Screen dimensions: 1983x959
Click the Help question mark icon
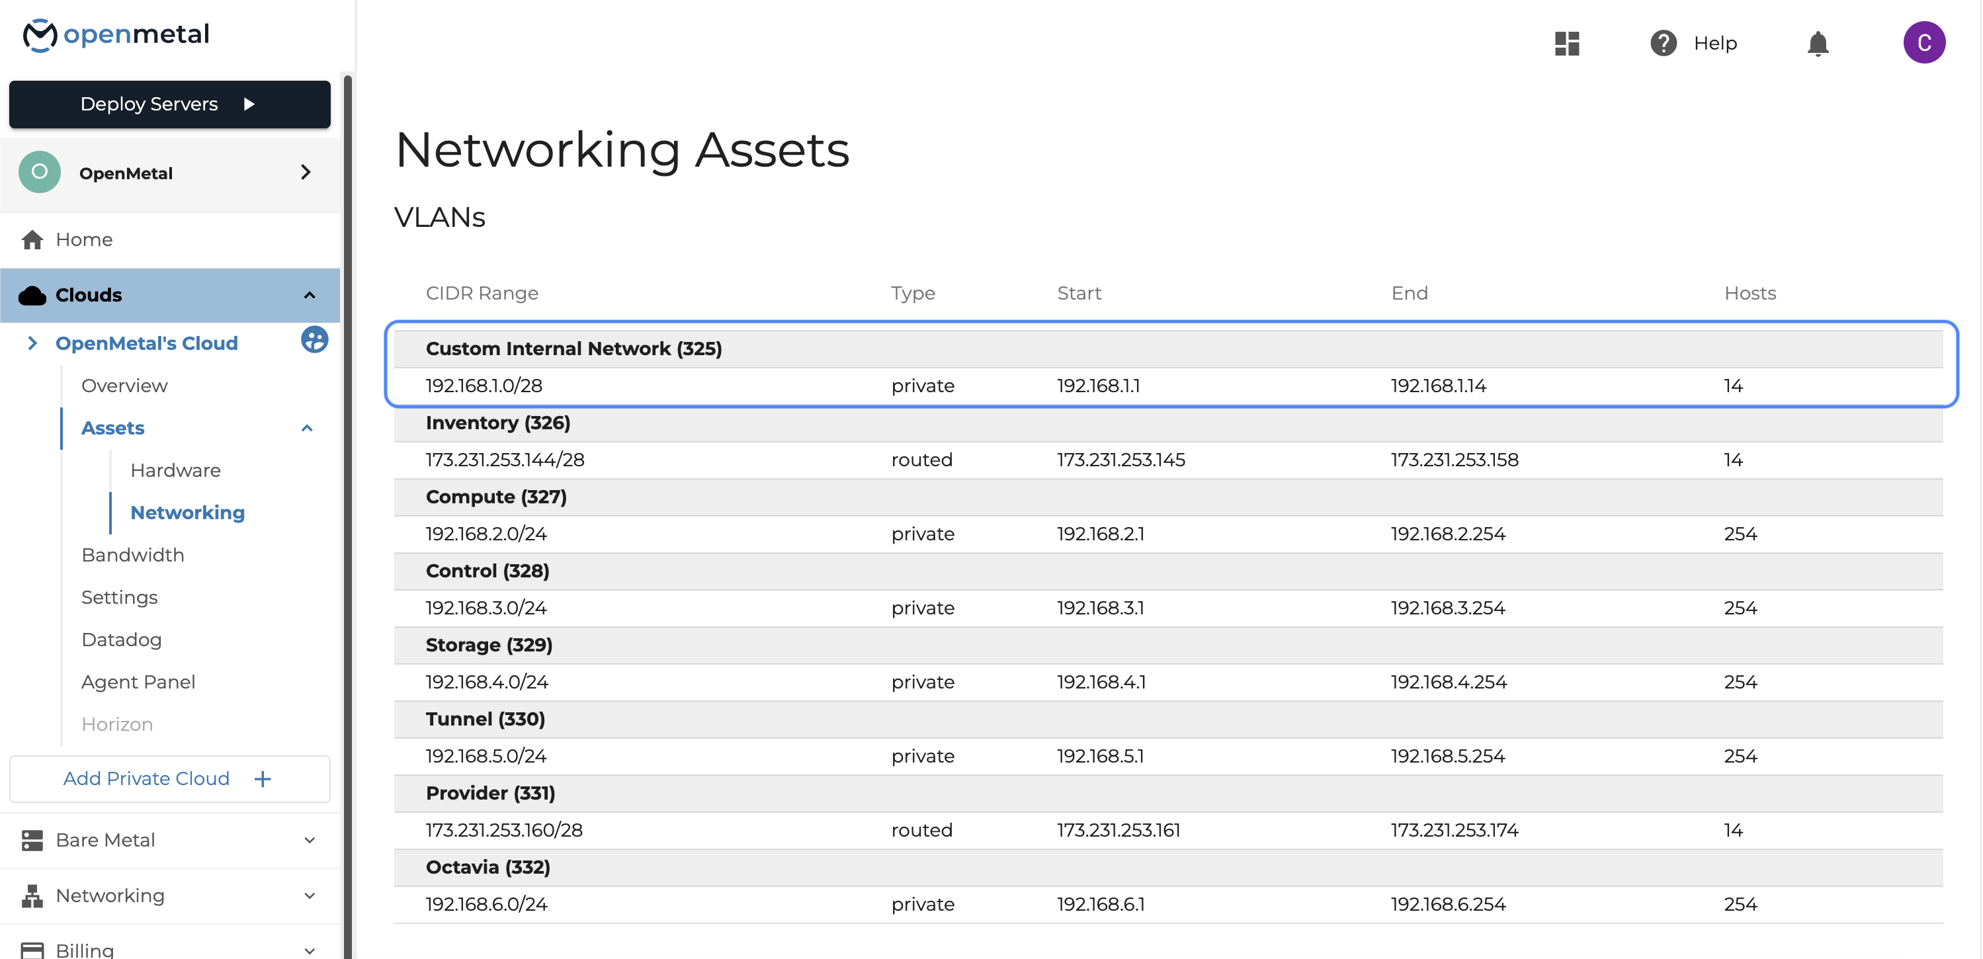1663,43
